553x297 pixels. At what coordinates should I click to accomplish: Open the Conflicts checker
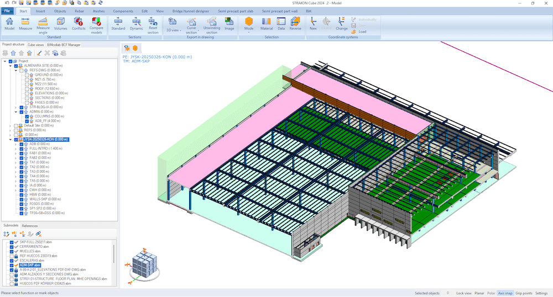tap(79, 25)
